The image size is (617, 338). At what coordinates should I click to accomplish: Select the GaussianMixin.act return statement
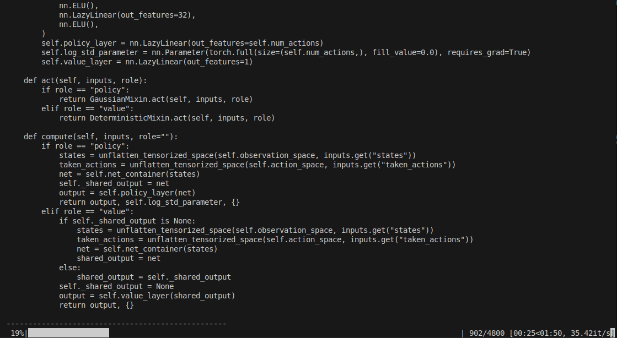156,99
